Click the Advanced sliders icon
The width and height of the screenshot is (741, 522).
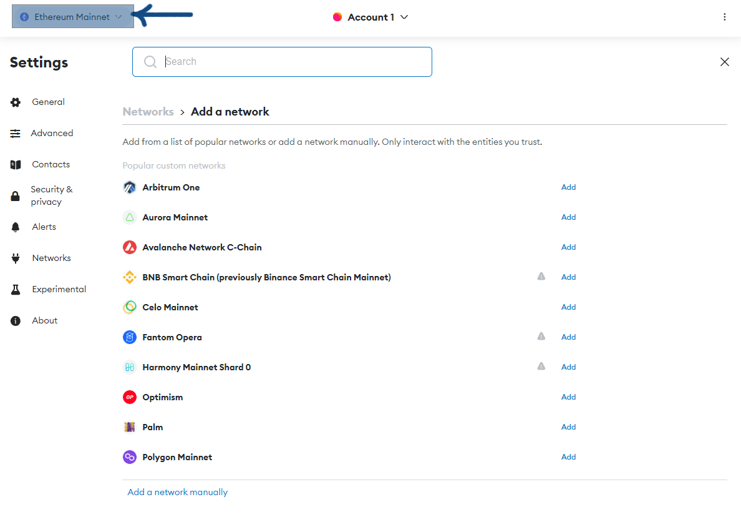tap(16, 134)
